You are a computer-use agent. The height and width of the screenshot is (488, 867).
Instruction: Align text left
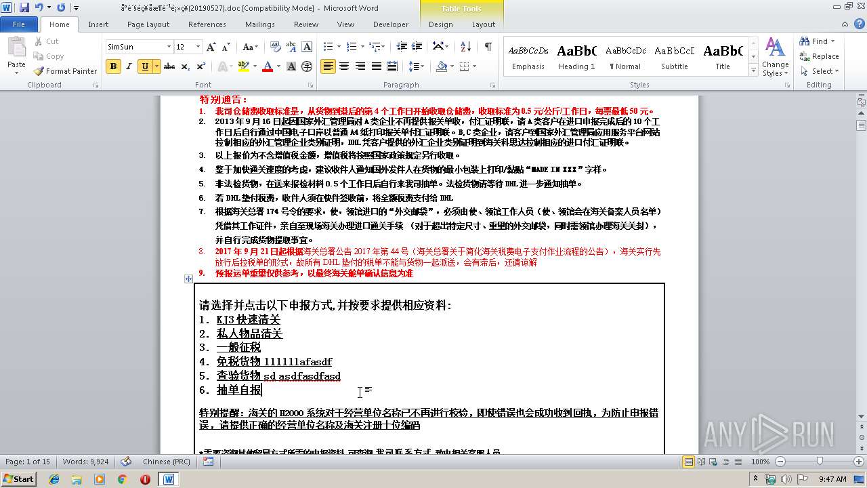328,66
